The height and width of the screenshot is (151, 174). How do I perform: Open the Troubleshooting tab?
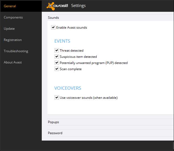pyautogui.click(x=16, y=51)
